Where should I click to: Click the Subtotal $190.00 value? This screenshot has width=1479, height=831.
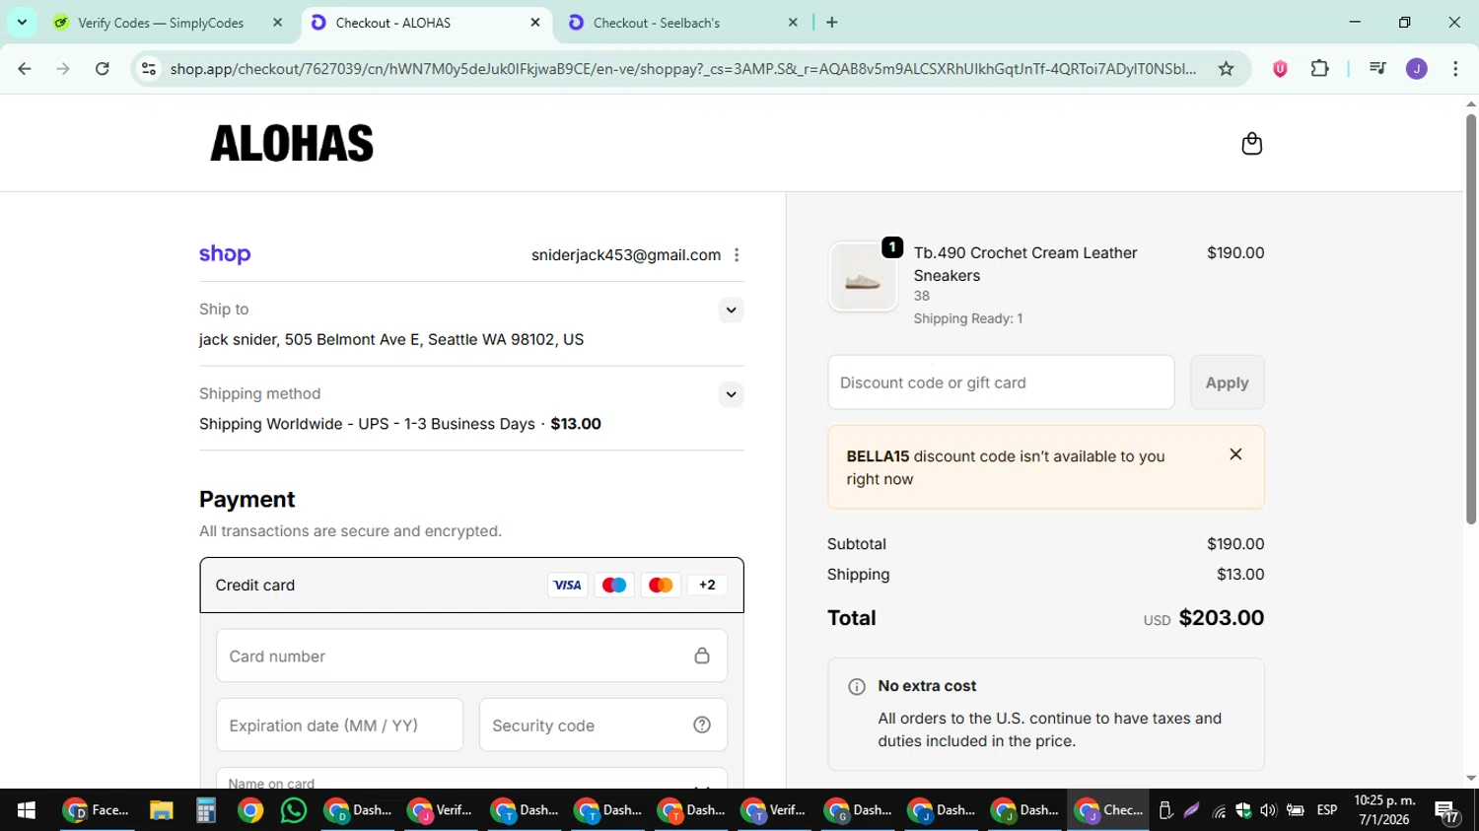pyautogui.click(x=1235, y=544)
